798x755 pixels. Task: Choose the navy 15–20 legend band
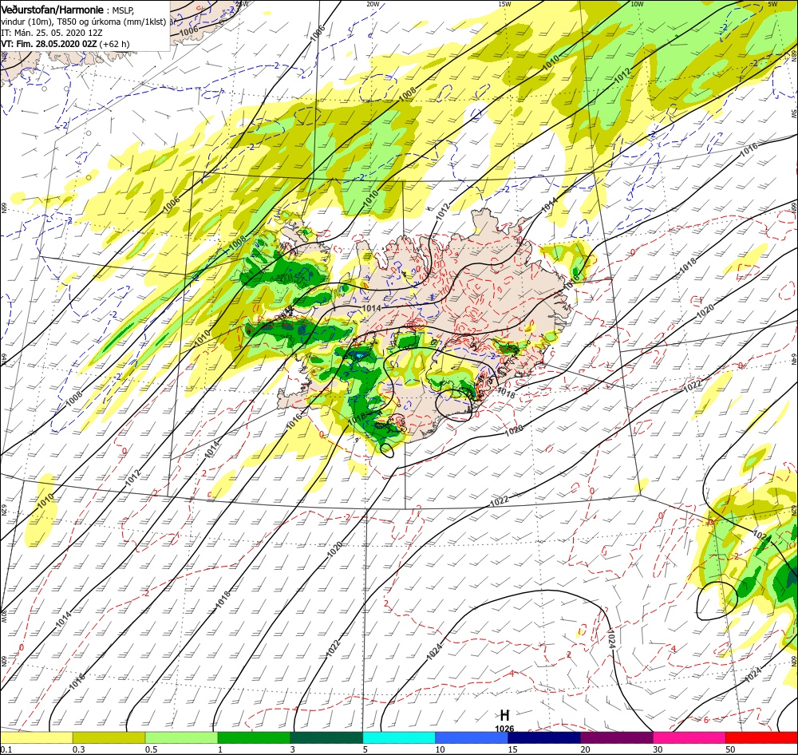(x=544, y=737)
